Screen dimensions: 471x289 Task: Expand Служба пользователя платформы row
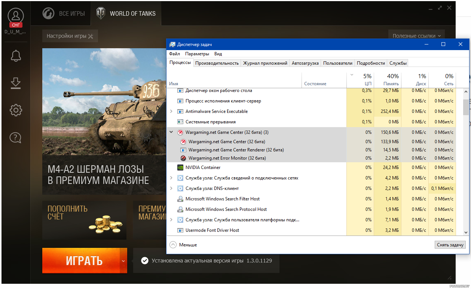tap(171, 220)
